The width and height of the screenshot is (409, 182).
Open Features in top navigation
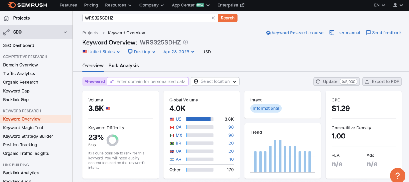(x=68, y=5)
